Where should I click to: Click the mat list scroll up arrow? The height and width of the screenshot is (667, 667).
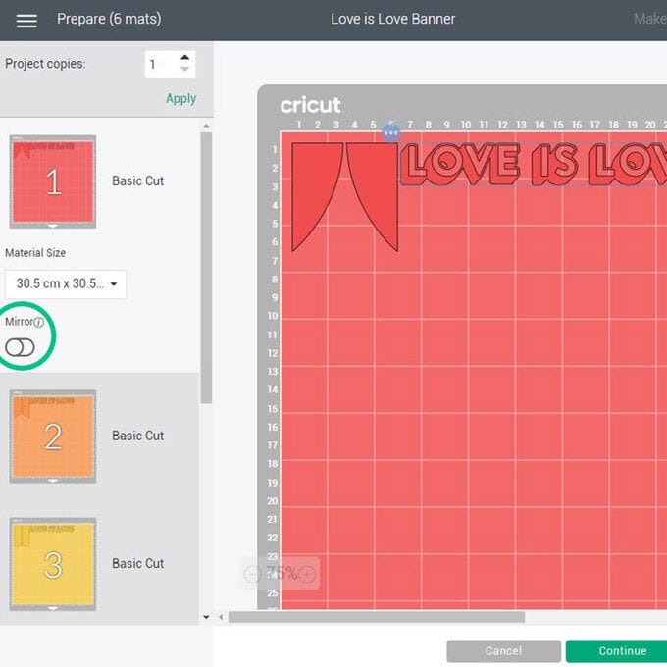point(206,126)
